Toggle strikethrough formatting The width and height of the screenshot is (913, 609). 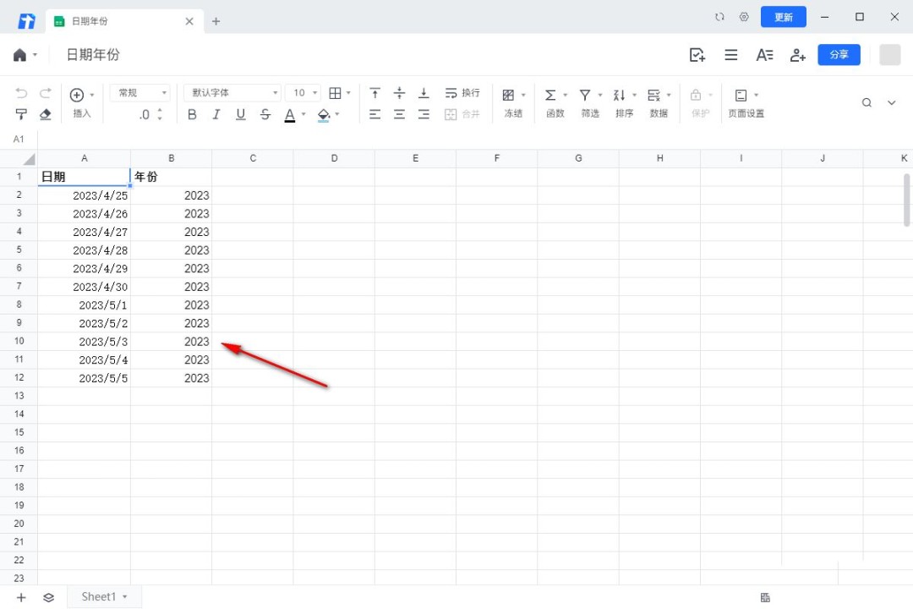(x=265, y=114)
